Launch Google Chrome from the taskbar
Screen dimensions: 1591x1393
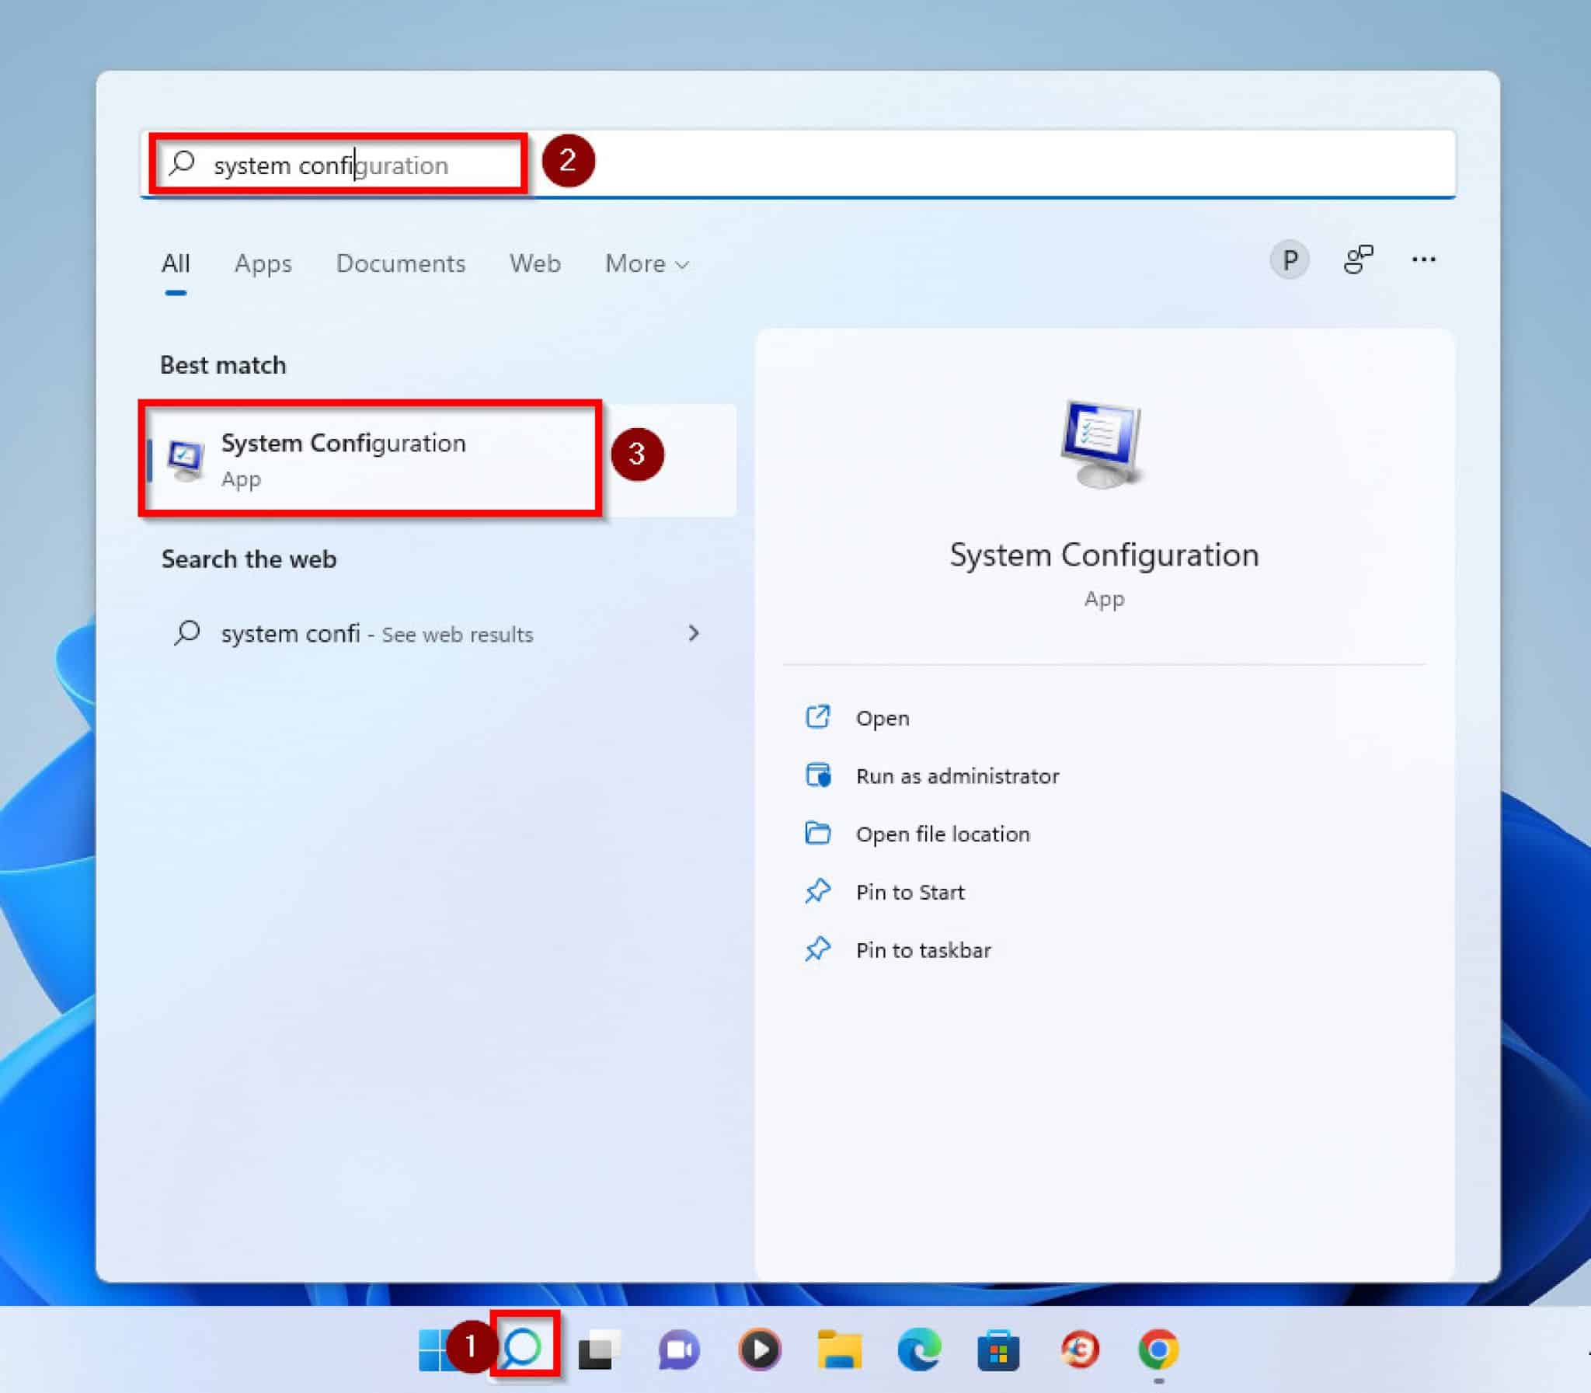(x=1158, y=1350)
